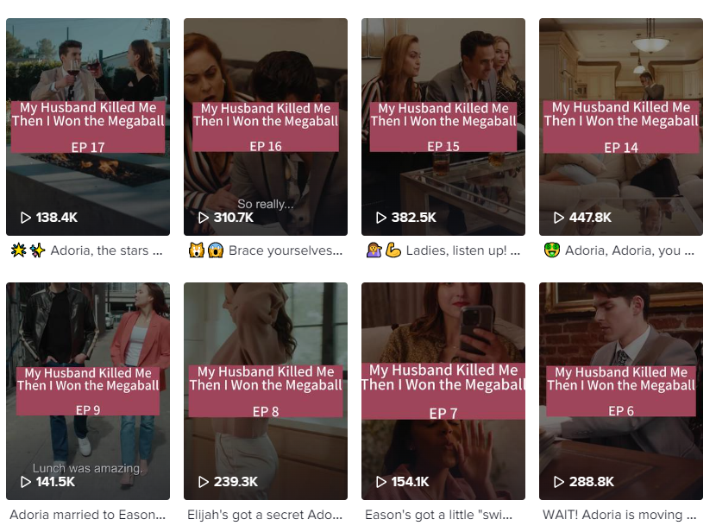Image resolution: width=716 pixels, height=532 pixels.
Task: Open the 'WAIT! Adoria is moving' caption
Action: [x=619, y=515]
